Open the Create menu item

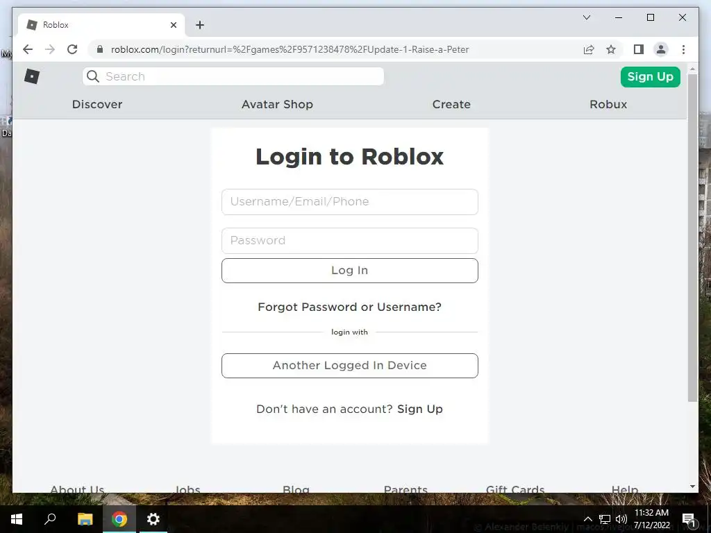(x=451, y=104)
